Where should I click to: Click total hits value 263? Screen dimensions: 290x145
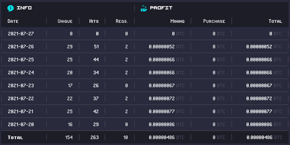(95, 138)
